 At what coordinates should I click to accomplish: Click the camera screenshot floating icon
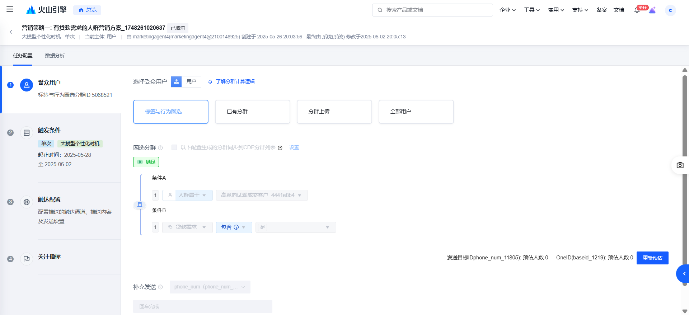pos(680,165)
